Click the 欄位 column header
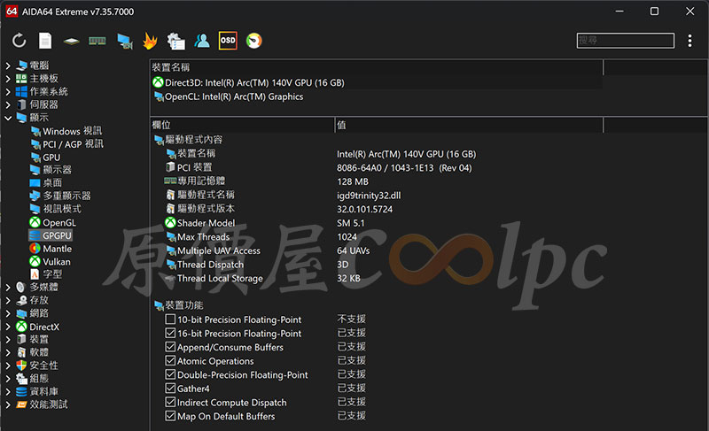The image size is (709, 431). coord(242,125)
